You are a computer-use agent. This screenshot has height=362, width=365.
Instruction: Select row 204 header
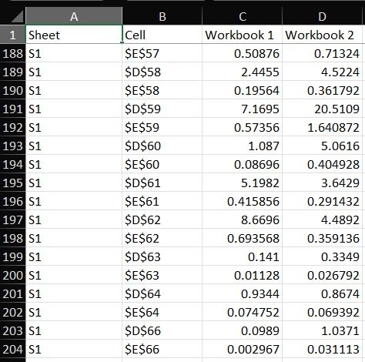coord(13,349)
